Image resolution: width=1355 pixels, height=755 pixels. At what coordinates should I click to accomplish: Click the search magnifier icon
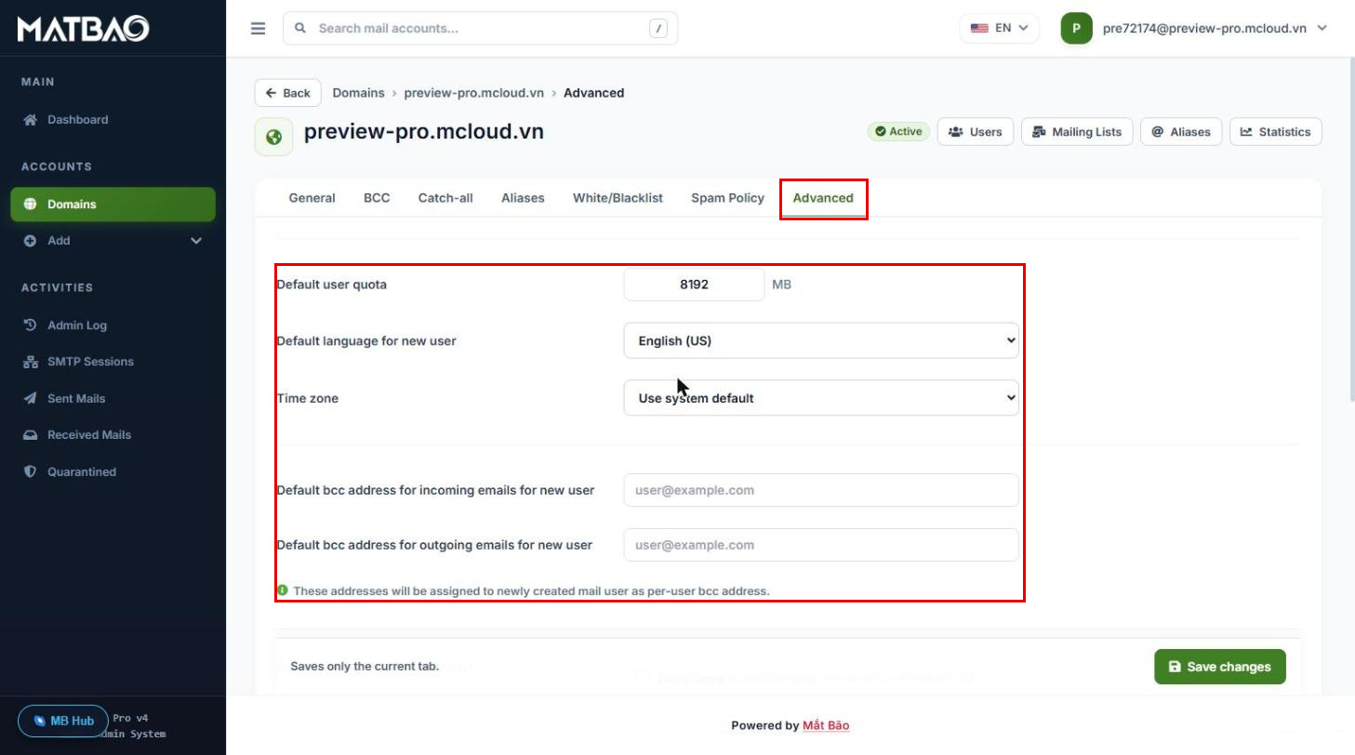coord(300,28)
